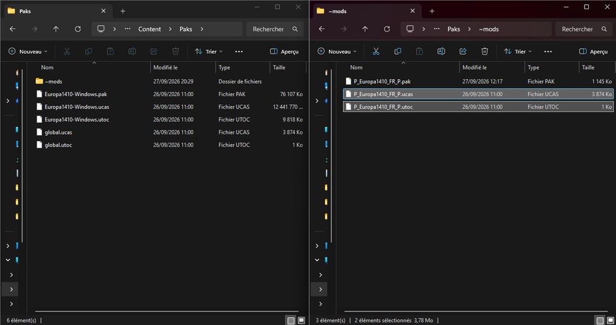Expand chevron after Paks in left address bar
Screen dimensions: 616x325
202,29
